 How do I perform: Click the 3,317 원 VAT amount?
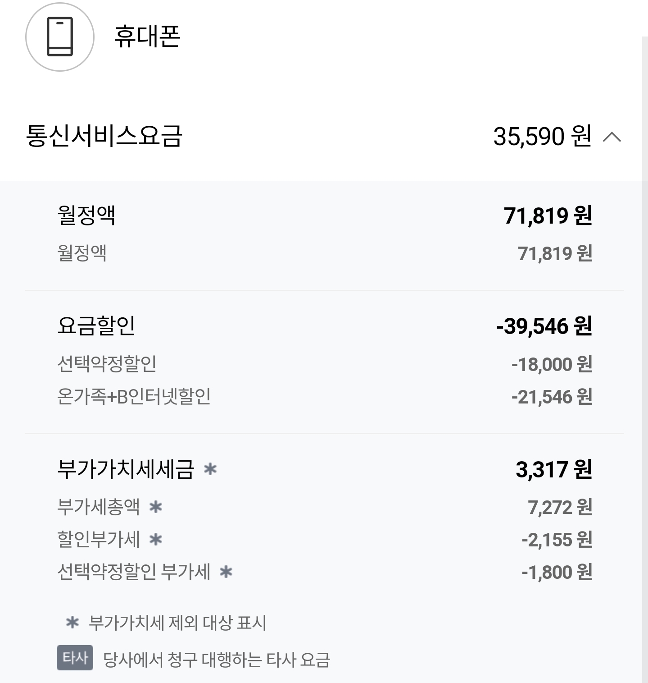point(553,469)
